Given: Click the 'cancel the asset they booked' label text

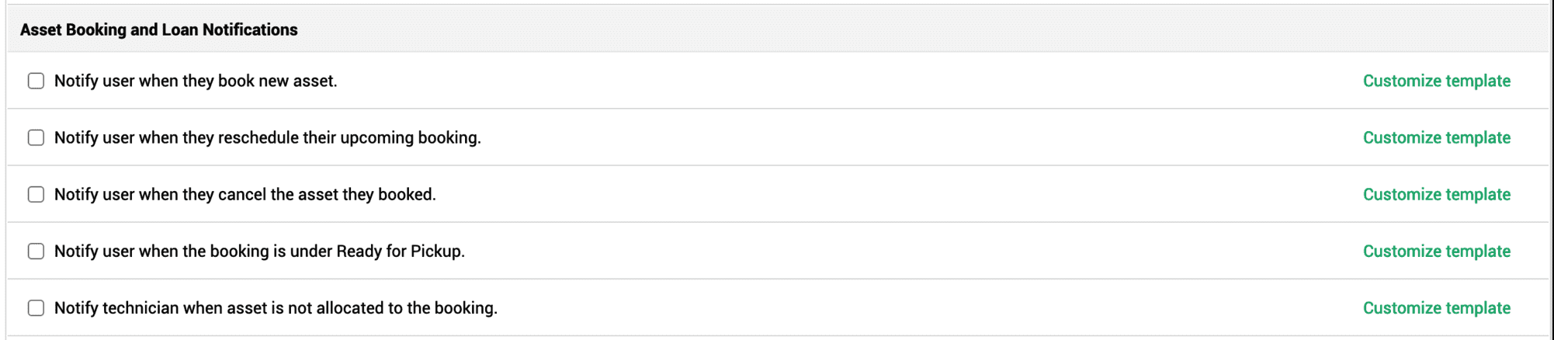Looking at the screenshot, I should (245, 194).
